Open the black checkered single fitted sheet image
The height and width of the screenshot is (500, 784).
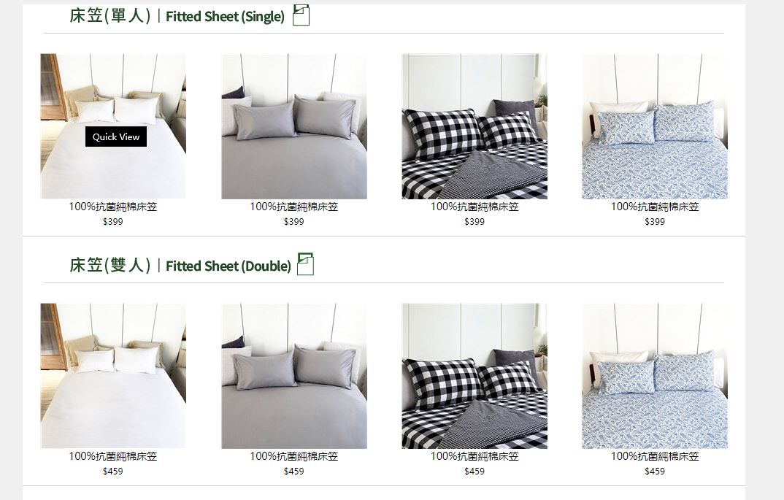(474, 126)
